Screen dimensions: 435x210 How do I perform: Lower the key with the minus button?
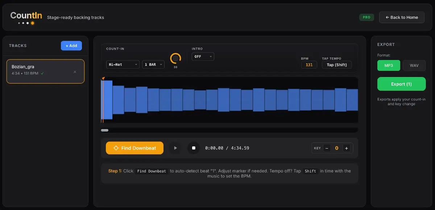point(327,148)
